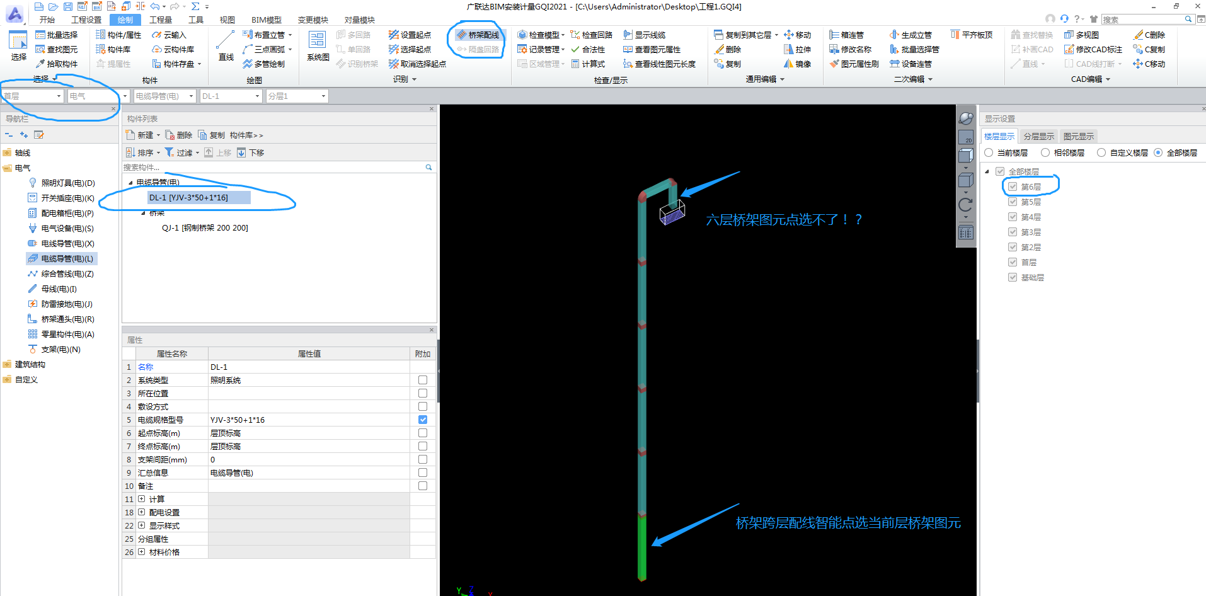This screenshot has height=596, width=1206.
Task: Click the 搜索构件 search field
Action: click(x=273, y=167)
